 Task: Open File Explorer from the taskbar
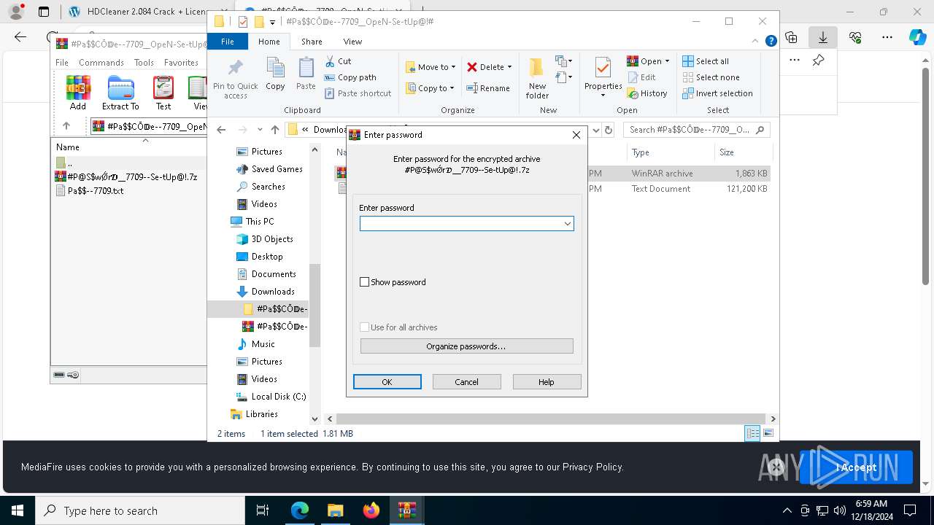point(335,510)
